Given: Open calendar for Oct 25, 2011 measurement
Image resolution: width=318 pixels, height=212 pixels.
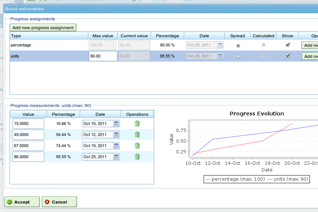Looking at the screenshot, I should (x=117, y=157).
